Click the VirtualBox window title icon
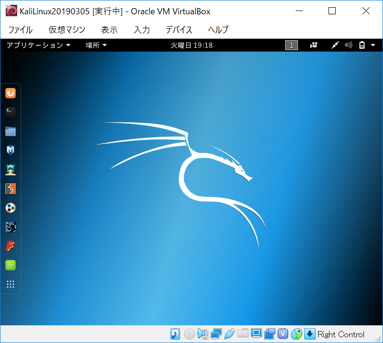The image size is (383, 343). click(11, 11)
